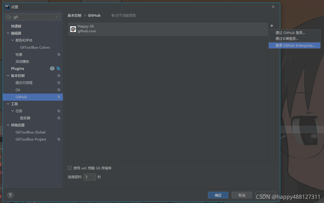Click project-level icon beside 检查

(59, 54)
